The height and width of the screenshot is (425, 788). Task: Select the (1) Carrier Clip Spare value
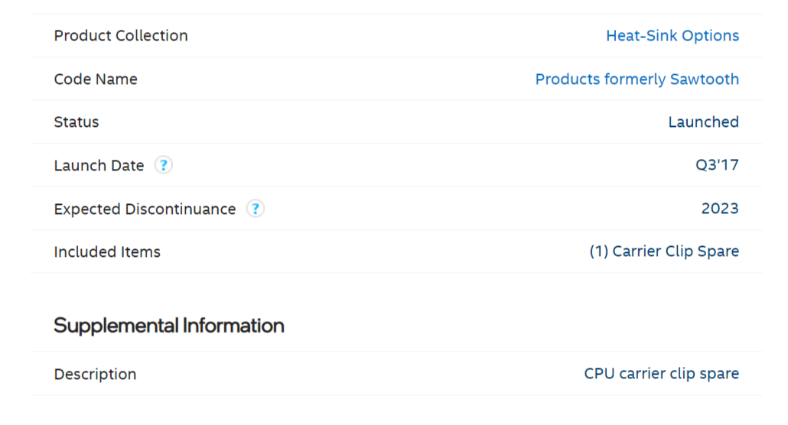(663, 251)
